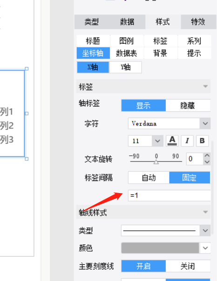Choose the X轴 axis button
Viewport: 217px width, 281px height.
click(93, 67)
